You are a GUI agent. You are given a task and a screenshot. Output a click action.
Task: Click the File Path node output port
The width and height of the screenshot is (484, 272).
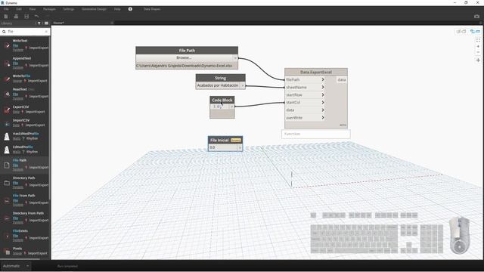(235, 57)
